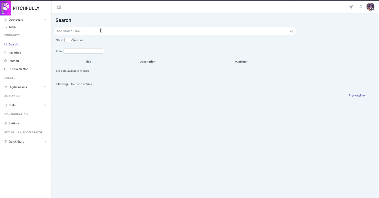Click the Favorites heart icon

pos(6,53)
